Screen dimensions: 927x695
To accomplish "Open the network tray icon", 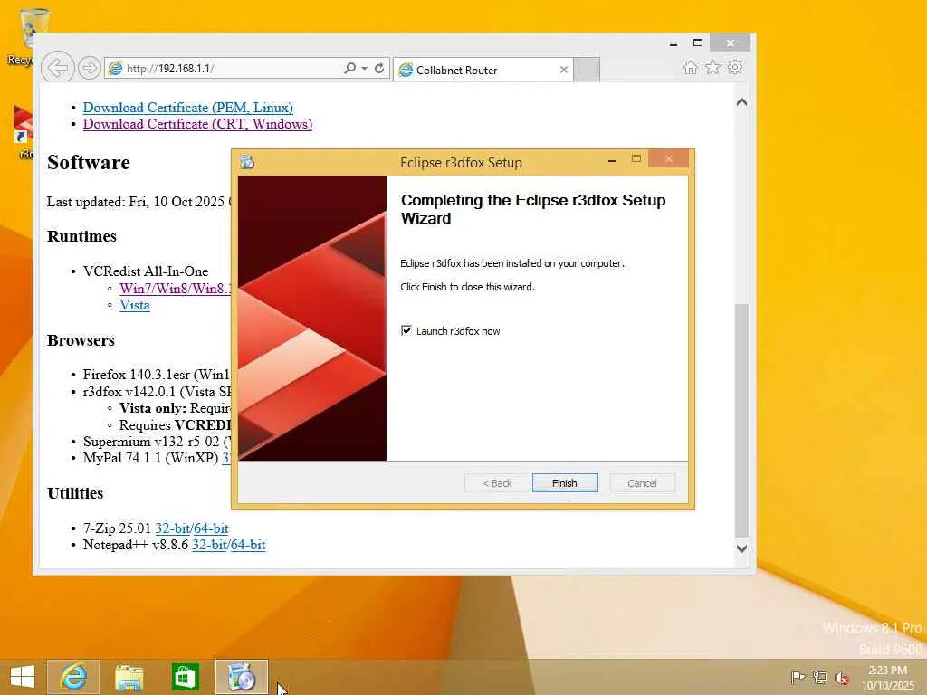I will [819, 677].
